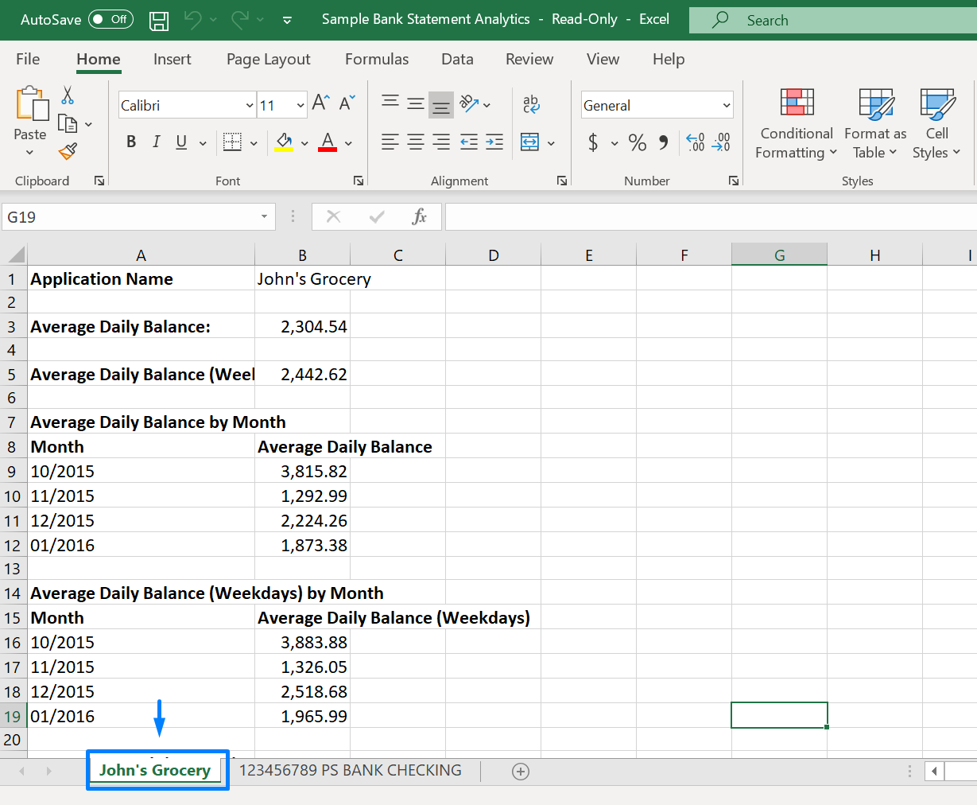The width and height of the screenshot is (977, 805).
Task: Open the font size 11 dropdown
Action: point(300,105)
